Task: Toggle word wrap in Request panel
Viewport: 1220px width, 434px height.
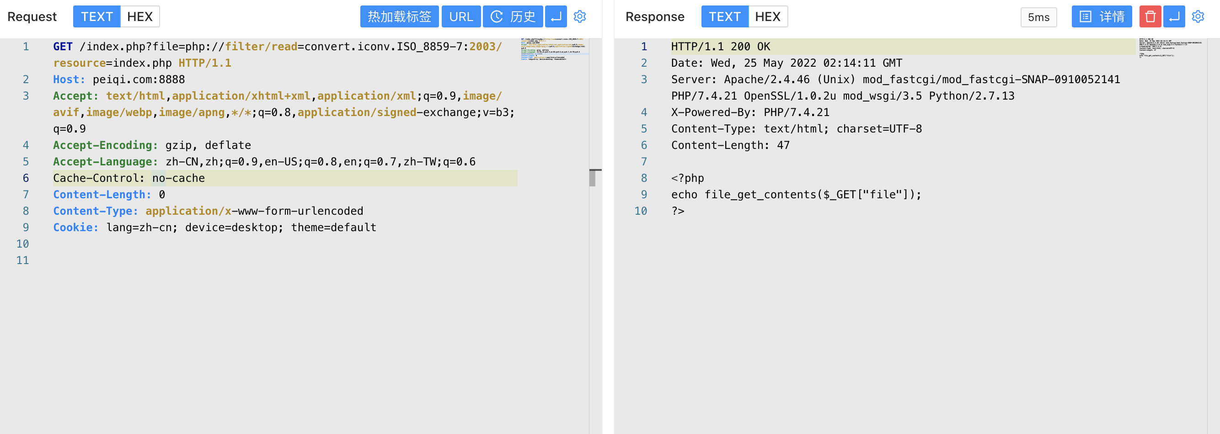Action: (556, 16)
